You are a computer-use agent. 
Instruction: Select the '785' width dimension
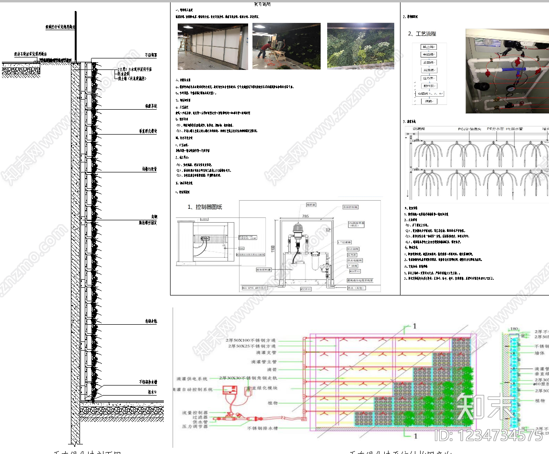click(x=305, y=216)
